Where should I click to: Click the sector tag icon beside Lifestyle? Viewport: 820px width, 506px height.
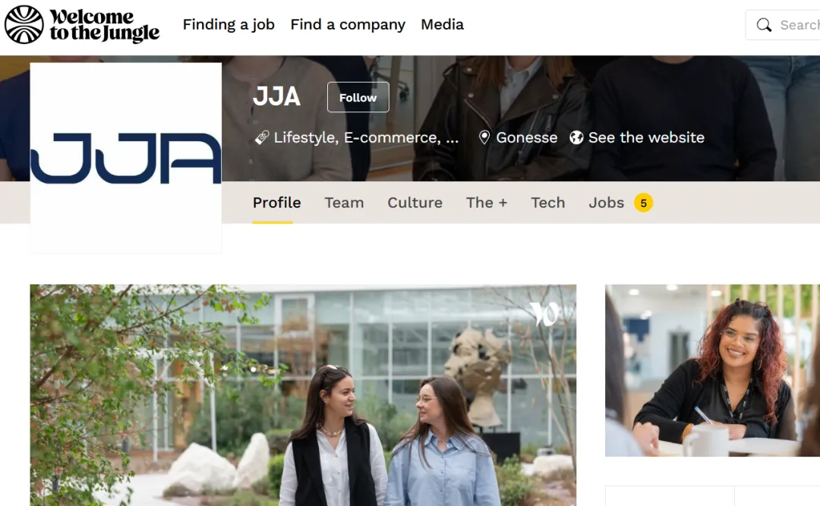point(261,137)
